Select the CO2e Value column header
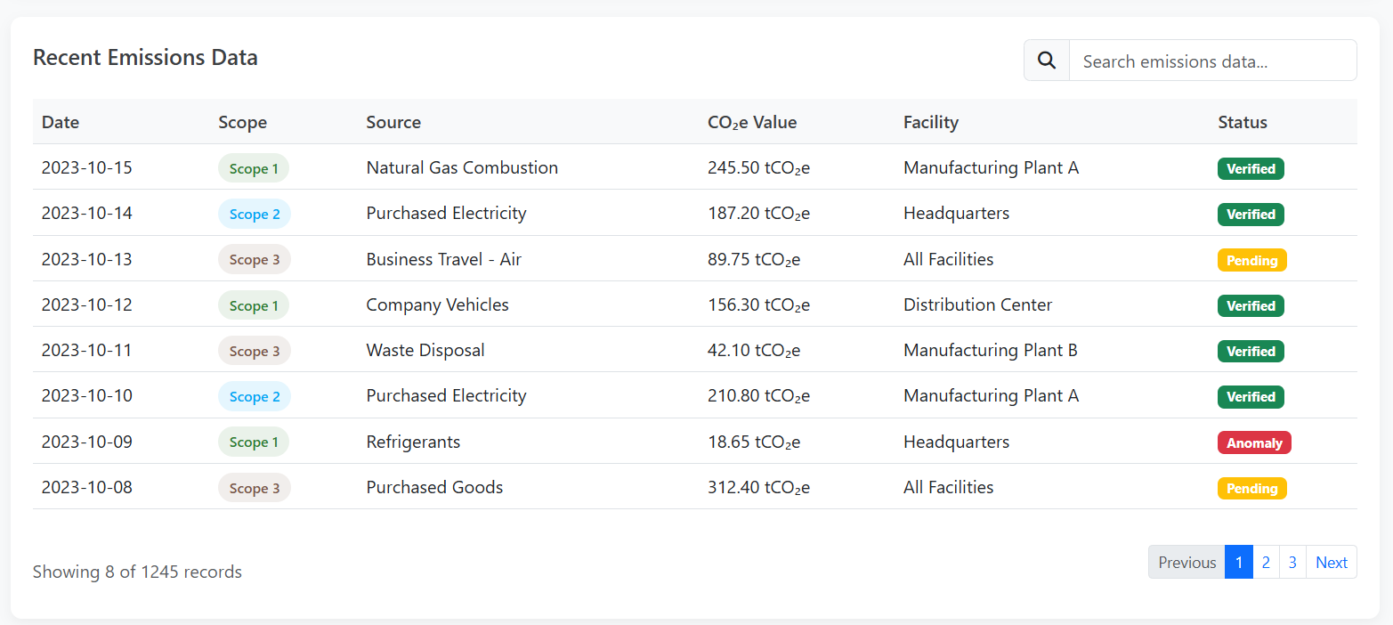 coord(752,122)
